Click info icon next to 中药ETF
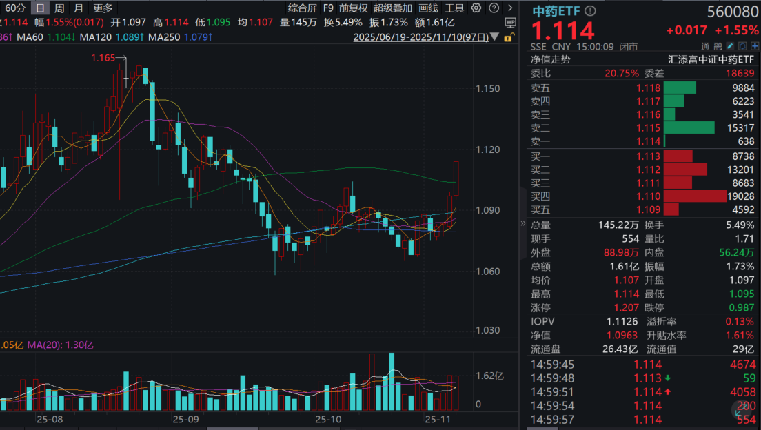Screen dimensions: 761x430 [x=590, y=10]
